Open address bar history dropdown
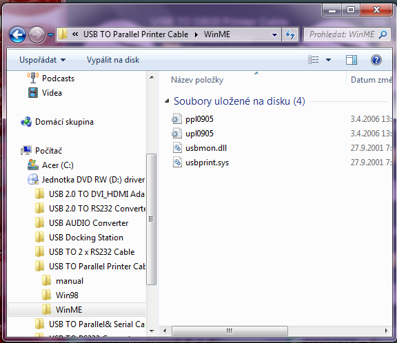The width and height of the screenshot is (397, 343). click(x=274, y=34)
